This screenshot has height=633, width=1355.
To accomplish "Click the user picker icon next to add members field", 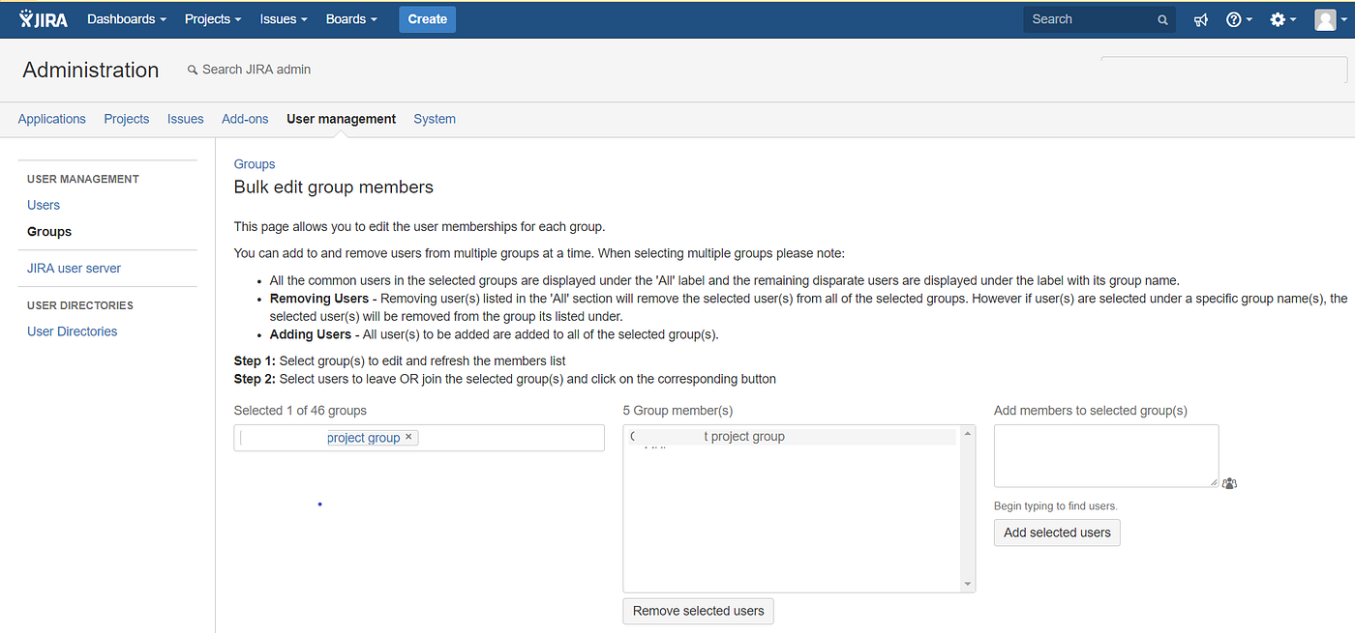I will 1229,483.
